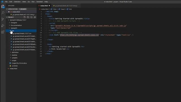Screen dimensions: 181x102
Task: Open the Edit menu
Action: (11, 2)
